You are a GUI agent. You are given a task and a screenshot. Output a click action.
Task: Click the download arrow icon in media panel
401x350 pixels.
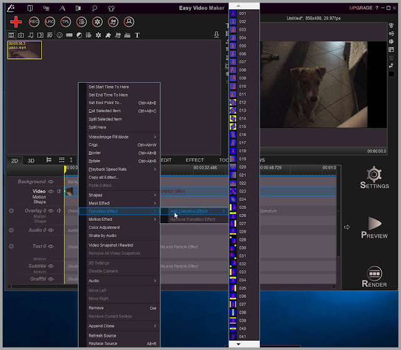point(216,34)
